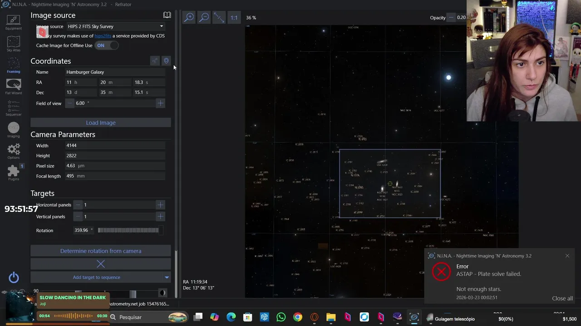Open the Sky Atlas section
The width and height of the screenshot is (581, 326).
[x=14, y=44]
